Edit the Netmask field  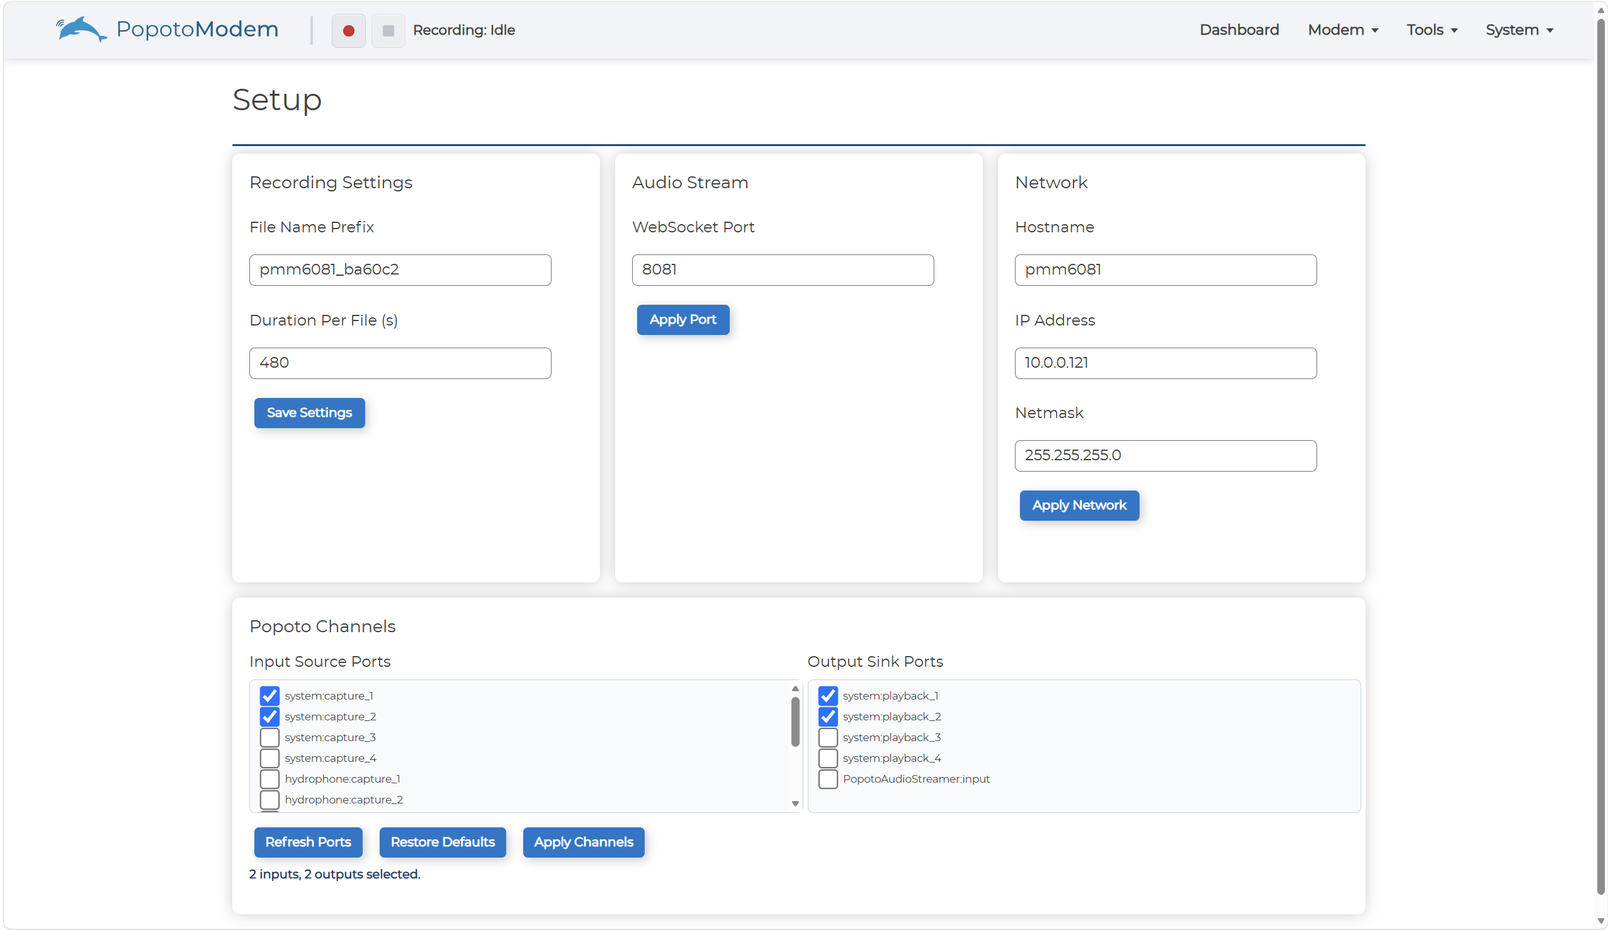coord(1165,455)
